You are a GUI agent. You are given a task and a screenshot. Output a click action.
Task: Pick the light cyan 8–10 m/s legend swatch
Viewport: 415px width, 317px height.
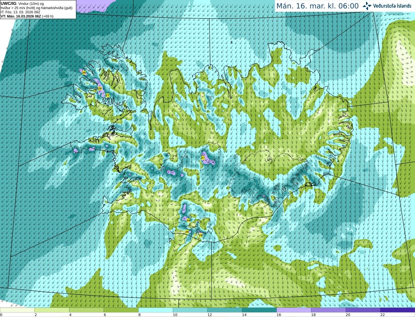[x=156, y=310]
